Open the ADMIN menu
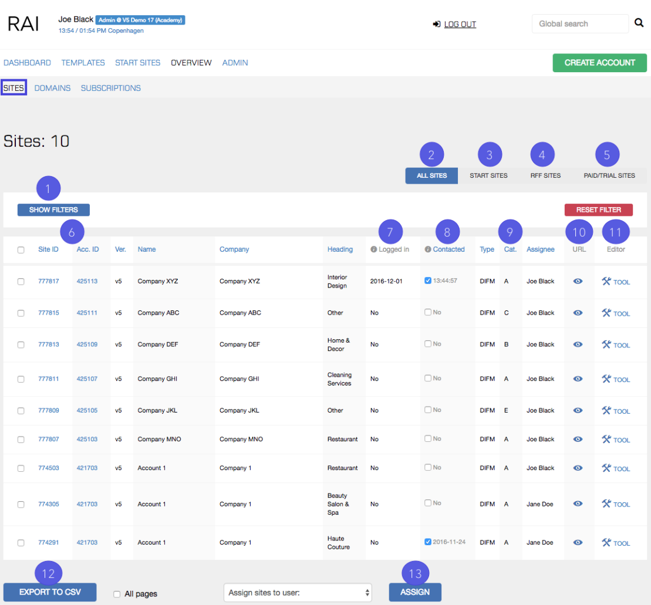The image size is (651, 605). pos(235,62)
